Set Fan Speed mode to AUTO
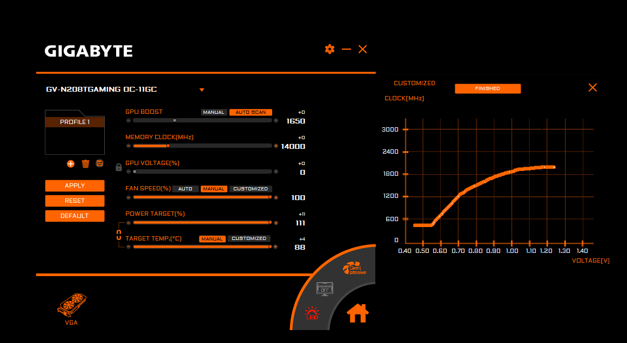 (185, 188)
